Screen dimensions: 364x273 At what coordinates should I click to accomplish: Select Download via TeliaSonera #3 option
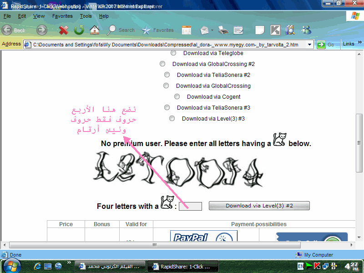click(167, 107)
